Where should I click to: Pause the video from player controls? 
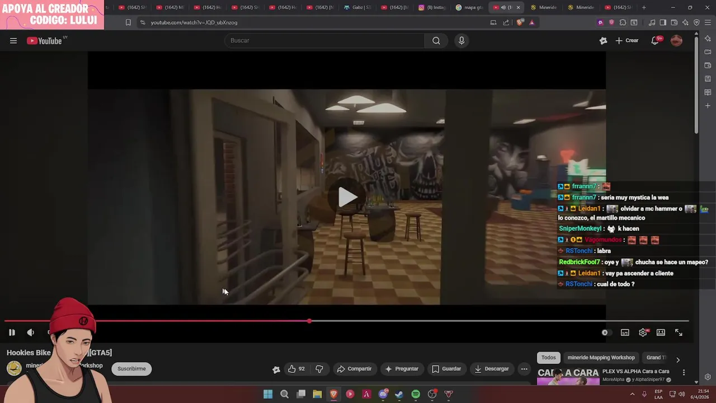pos(12,332)
